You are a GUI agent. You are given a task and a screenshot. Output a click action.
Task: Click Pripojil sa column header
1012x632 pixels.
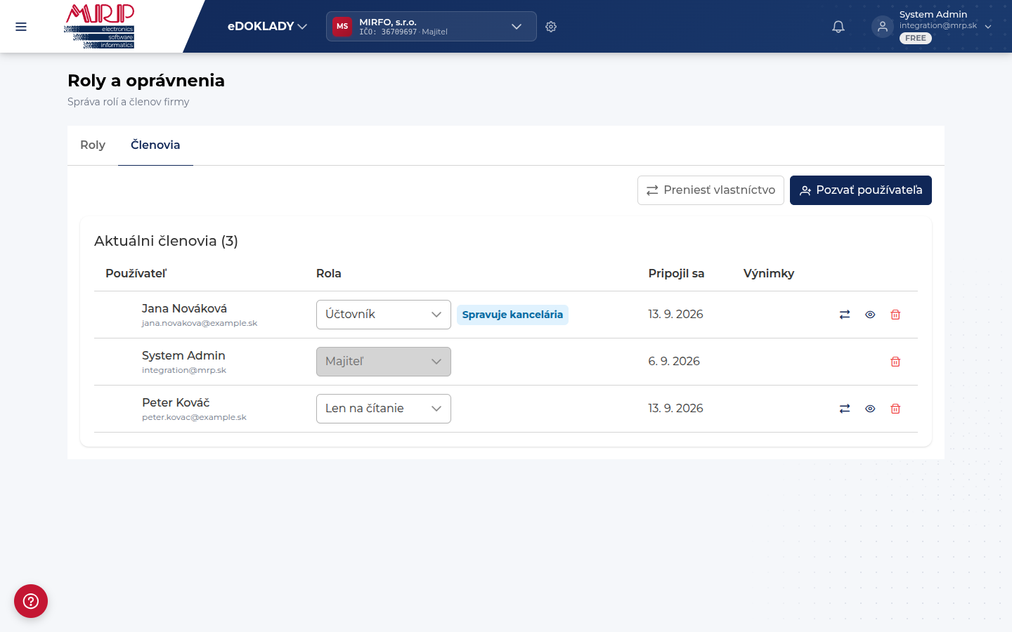tap(676, 274)
